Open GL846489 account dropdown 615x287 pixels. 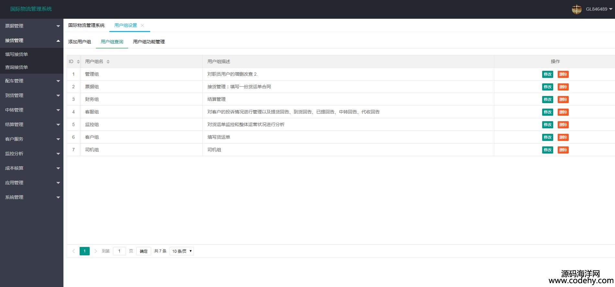pyautogui.click(x=599, y=9)
